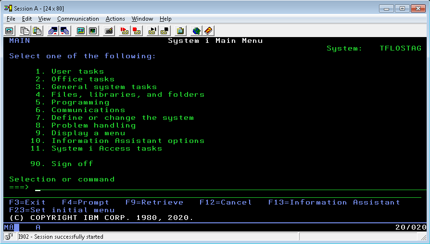This screenshot has width=430, height=244.
Task: Open the Window menu
Action: point(142,19)
